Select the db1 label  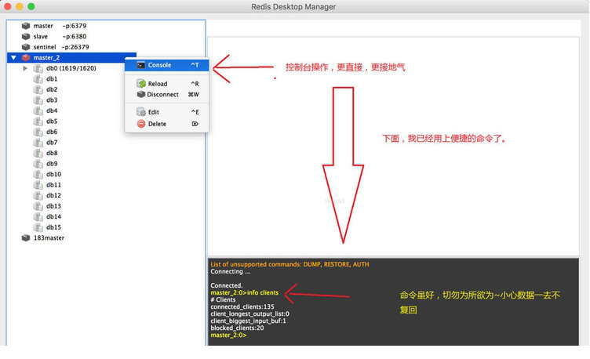[52, 79]
